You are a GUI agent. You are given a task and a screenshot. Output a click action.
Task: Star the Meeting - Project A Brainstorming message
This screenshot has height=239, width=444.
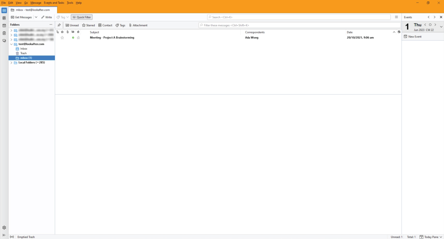pyautogui.click(x=62, y=38)
